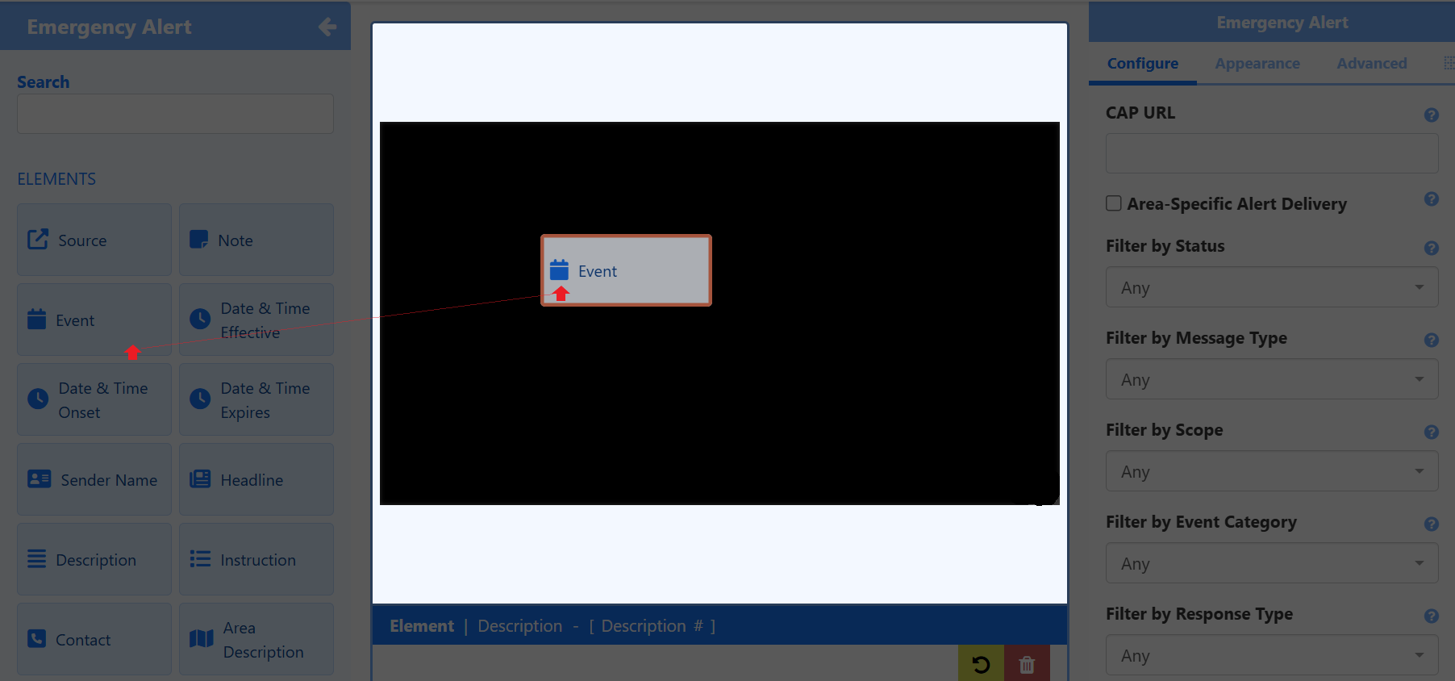Screen dimensions: 1455x681
Task: Open the Filter by Message Type dropdown
Action: (1271, 379)
